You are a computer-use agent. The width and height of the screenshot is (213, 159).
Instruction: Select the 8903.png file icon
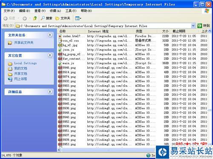pyautogui.click(x=60, y=86)
